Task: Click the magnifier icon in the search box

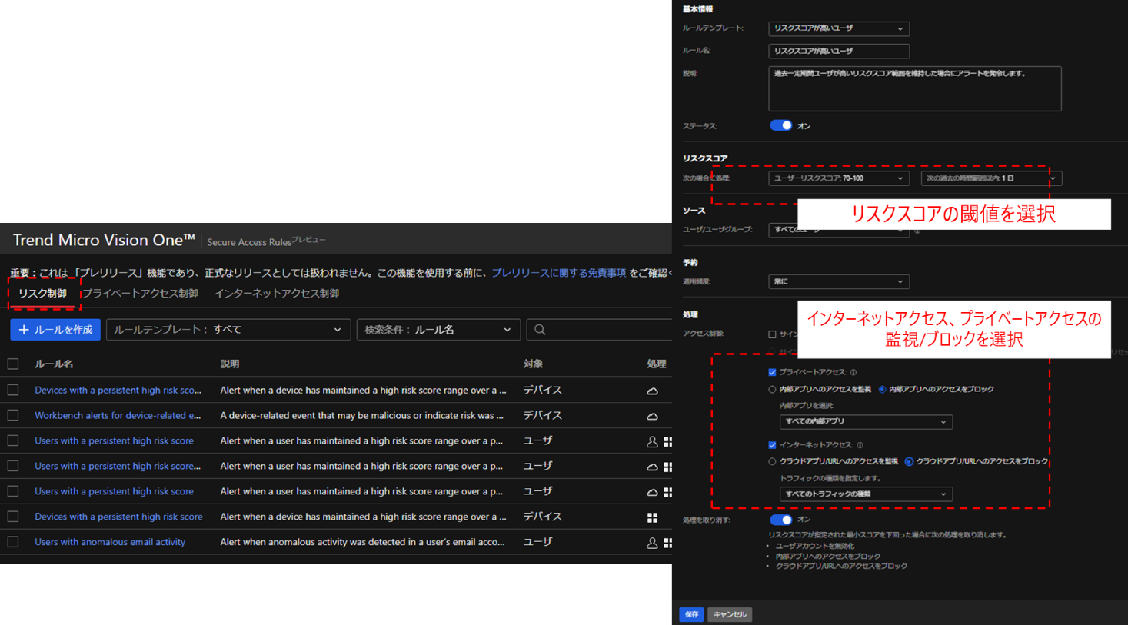Action: (540, 330)
